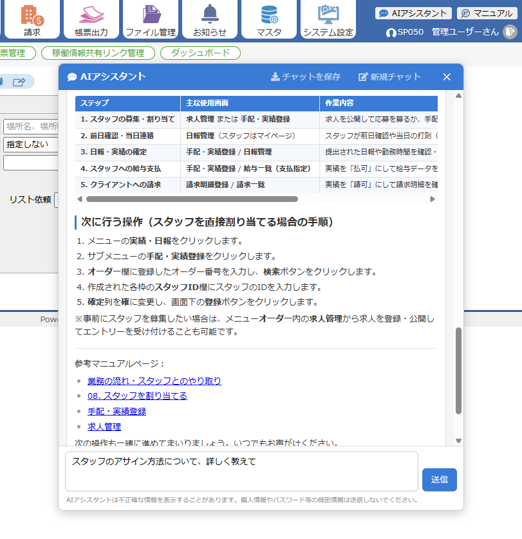The width and height of the screenshot is (522, 539).
Task: Open the 帳票出力 report output icon
Action: 91,19
